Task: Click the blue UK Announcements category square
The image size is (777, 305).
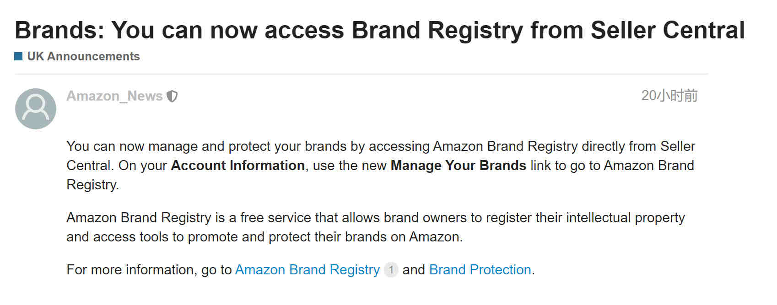Action: [18, 56]
